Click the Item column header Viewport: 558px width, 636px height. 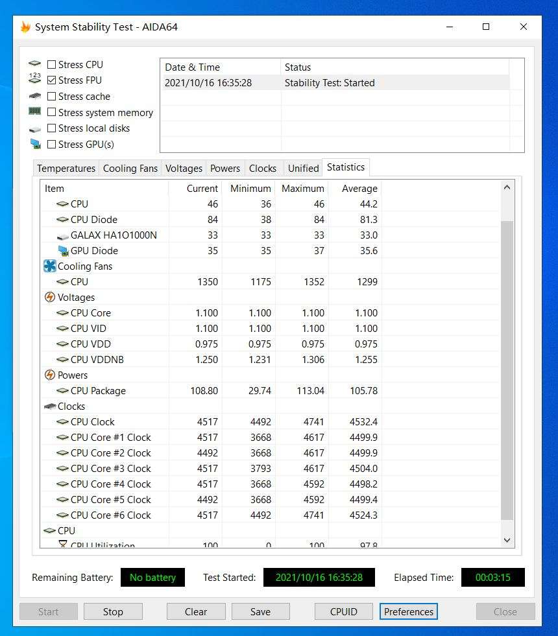(x=104, y=189)
